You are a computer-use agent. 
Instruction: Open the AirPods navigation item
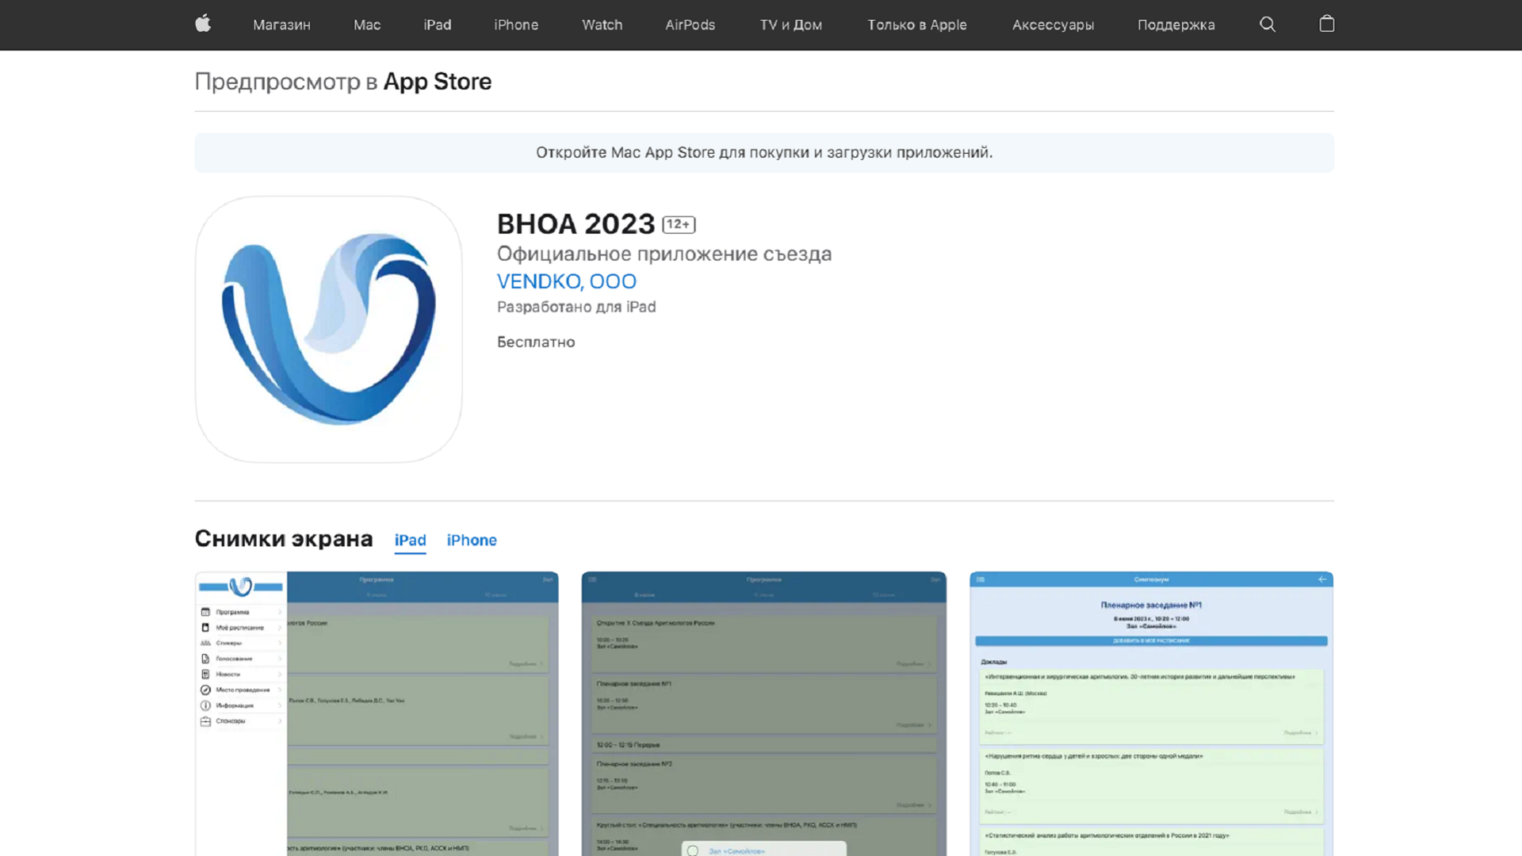(690, 25)
